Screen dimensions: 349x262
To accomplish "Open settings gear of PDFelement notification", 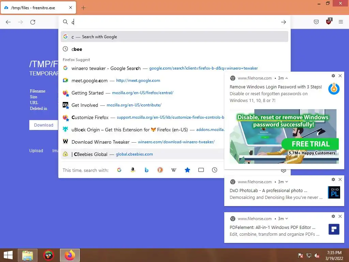I will click(x=333, y=216).
